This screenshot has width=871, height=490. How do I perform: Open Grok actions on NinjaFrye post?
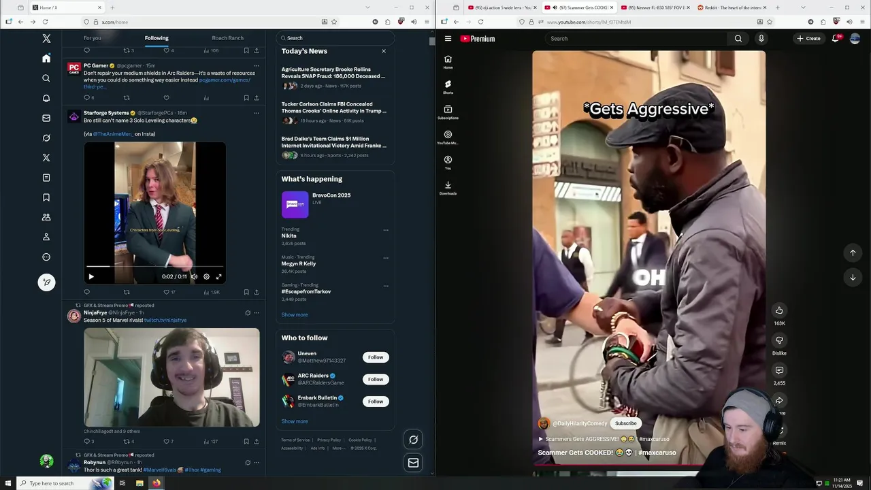point(248,313)
